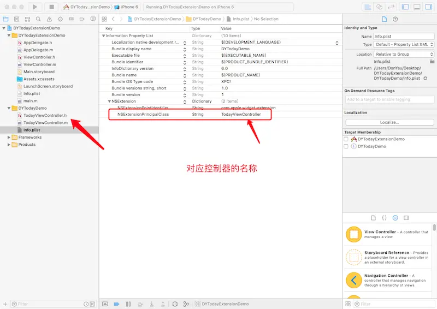The image size is (437, 309).
Task: Click the Step out debug button
Action: point(163,304)
